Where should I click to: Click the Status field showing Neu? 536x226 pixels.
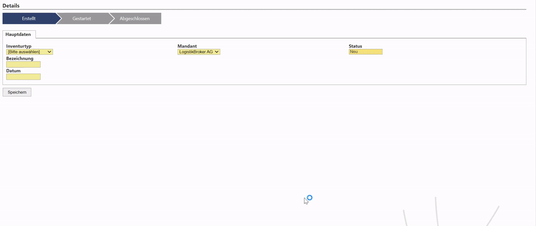pyautogui.click(x=366, y=51)
